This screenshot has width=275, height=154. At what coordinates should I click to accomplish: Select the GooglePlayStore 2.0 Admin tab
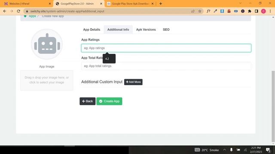(x=79, y=4)
